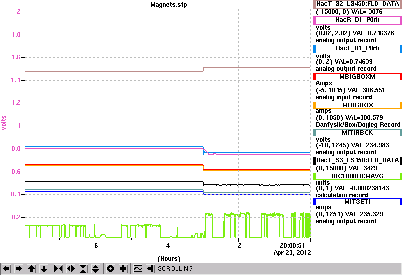Select the MBIGBOXM legend entry
Screen dimensions: 402x275
point(357,77)
